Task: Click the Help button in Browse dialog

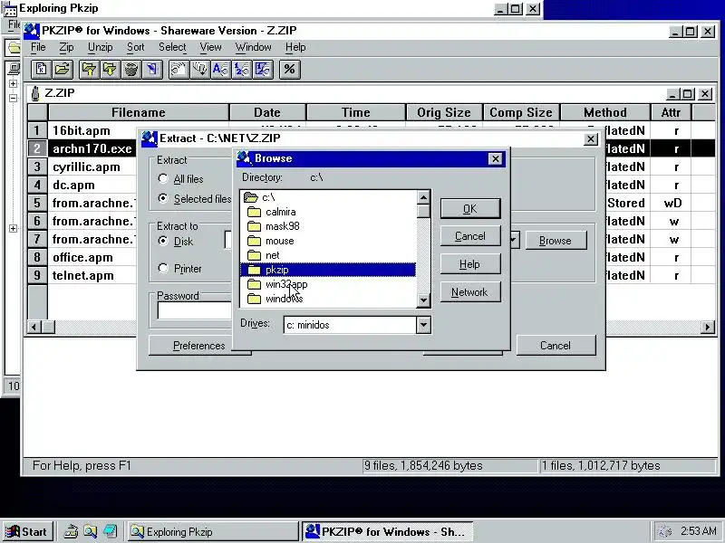Action: (470, 264)
